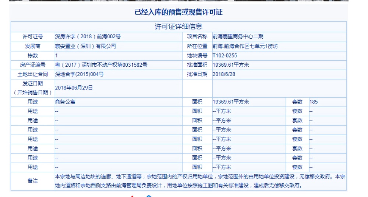This screenshot has width=368, height=197.
Task: Click the 所在位置 label
Action: point(197,46)
